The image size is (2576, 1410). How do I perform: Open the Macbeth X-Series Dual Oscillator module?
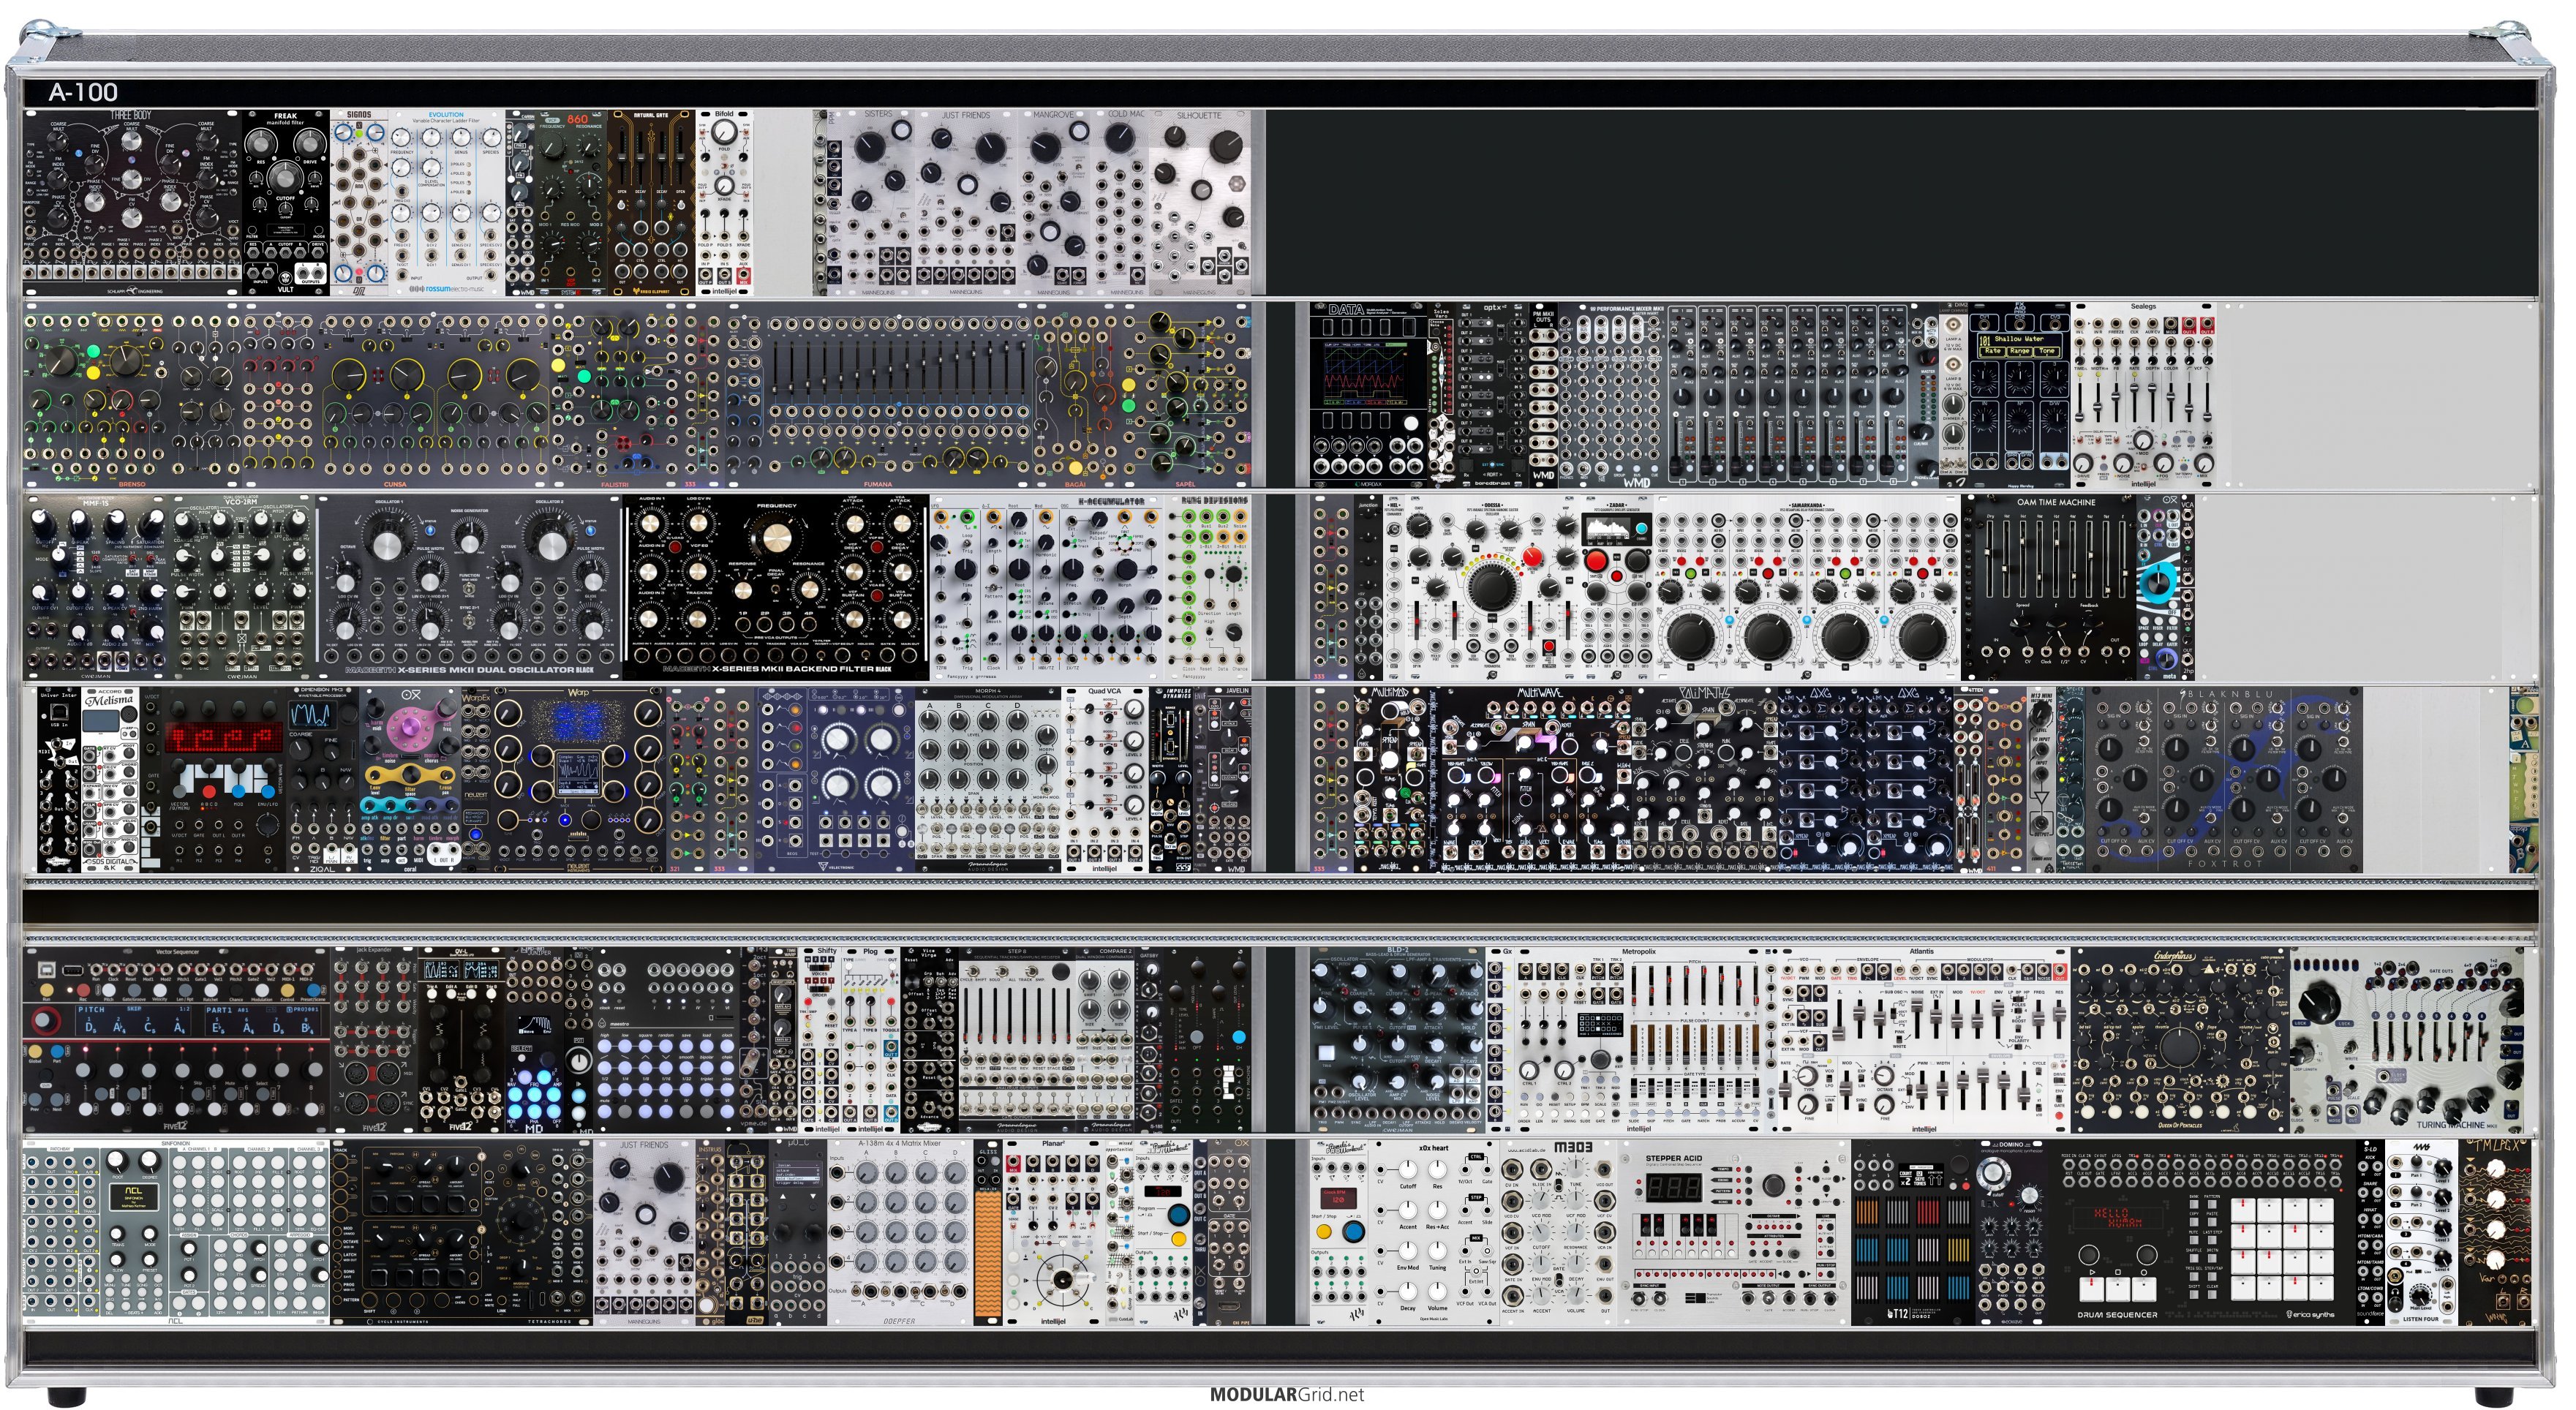point(469,588)
